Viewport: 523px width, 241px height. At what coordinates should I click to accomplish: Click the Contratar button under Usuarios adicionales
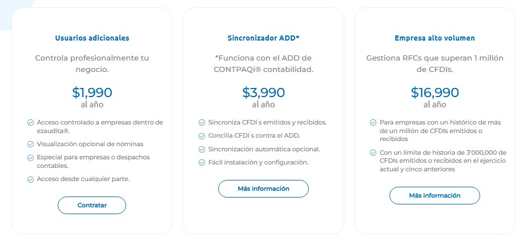pos(92,205)
